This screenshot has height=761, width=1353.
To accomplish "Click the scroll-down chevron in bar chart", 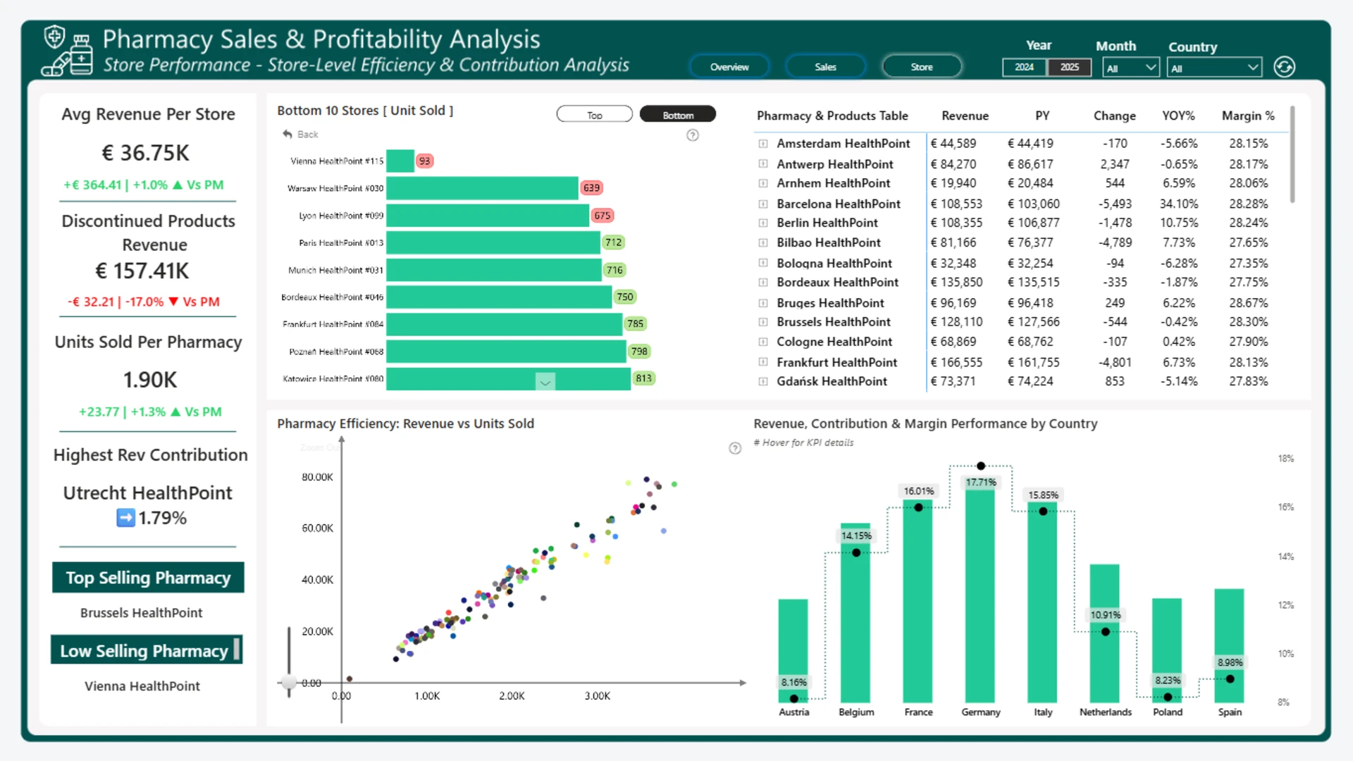I will point(545,381).
